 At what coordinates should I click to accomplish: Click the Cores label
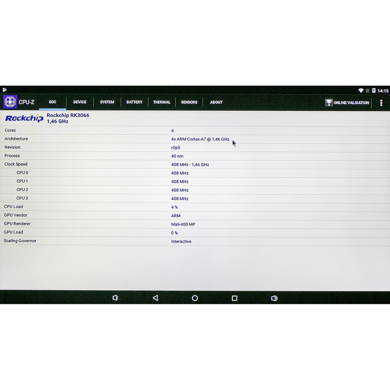tap(10, 130)
